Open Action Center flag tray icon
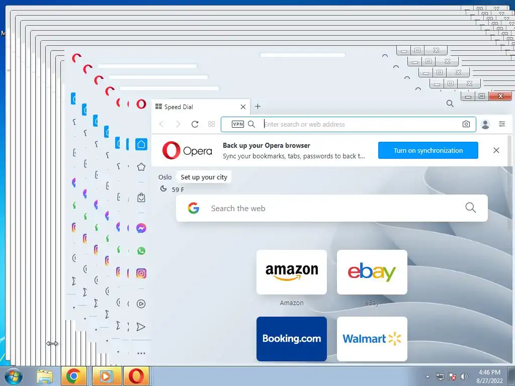This screenshot has width=515, height=386. 452,376
